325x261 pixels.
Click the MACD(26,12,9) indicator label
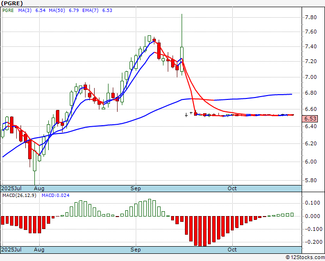pyautogui.click(x=19, y=196)
